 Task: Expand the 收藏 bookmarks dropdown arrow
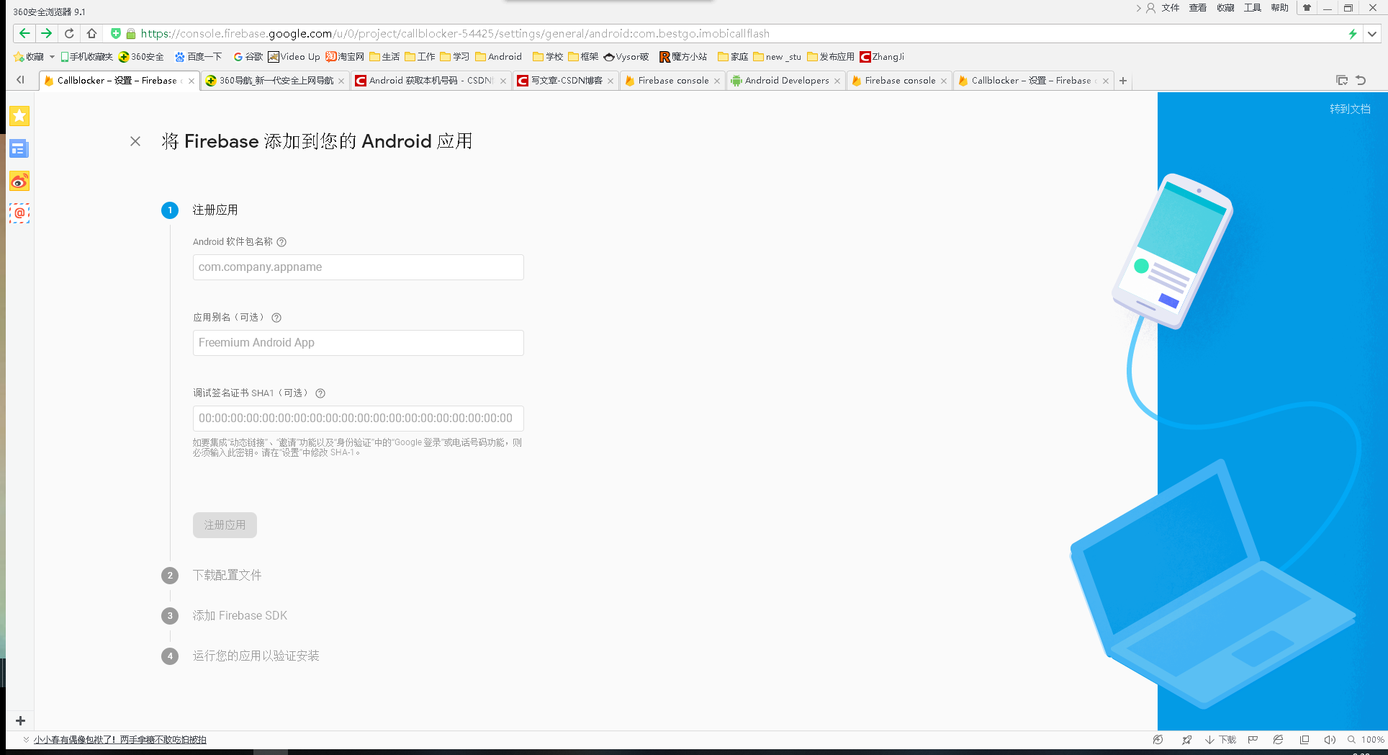pyautogui.click(x=52, y=57)
